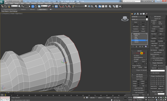Open the key filter Selected dropdown
167x101 pixels.
click(x=139, y=98)
